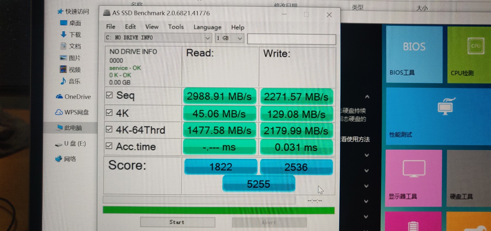
Task: Click the 下载 download arrow icon
Action: pyautogui.click(x=64, y=34)
